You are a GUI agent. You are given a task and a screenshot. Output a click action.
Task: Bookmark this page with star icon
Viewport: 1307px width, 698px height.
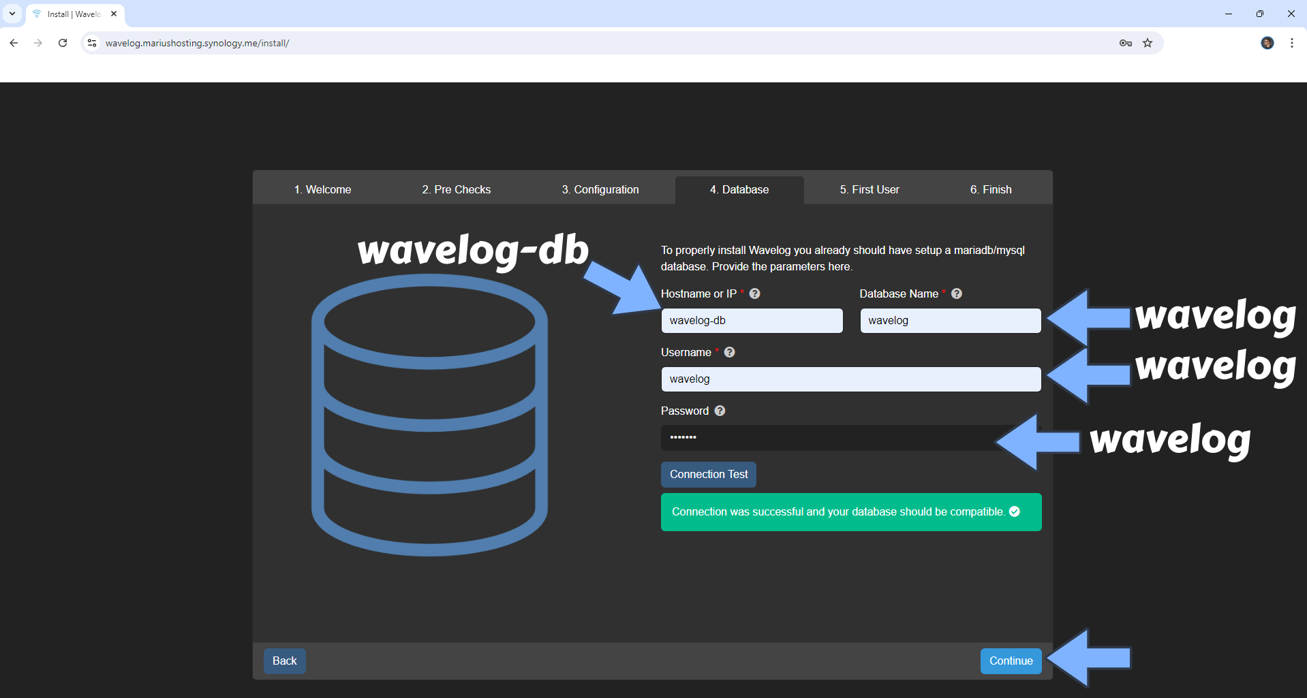(x=1148, y=43)
